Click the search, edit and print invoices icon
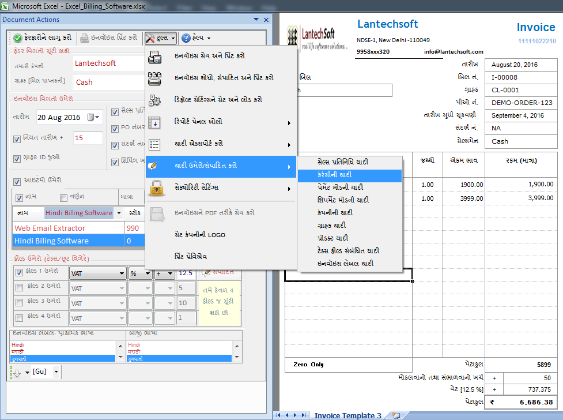Screen dimensions: 563x420 (x=155, y=78)
